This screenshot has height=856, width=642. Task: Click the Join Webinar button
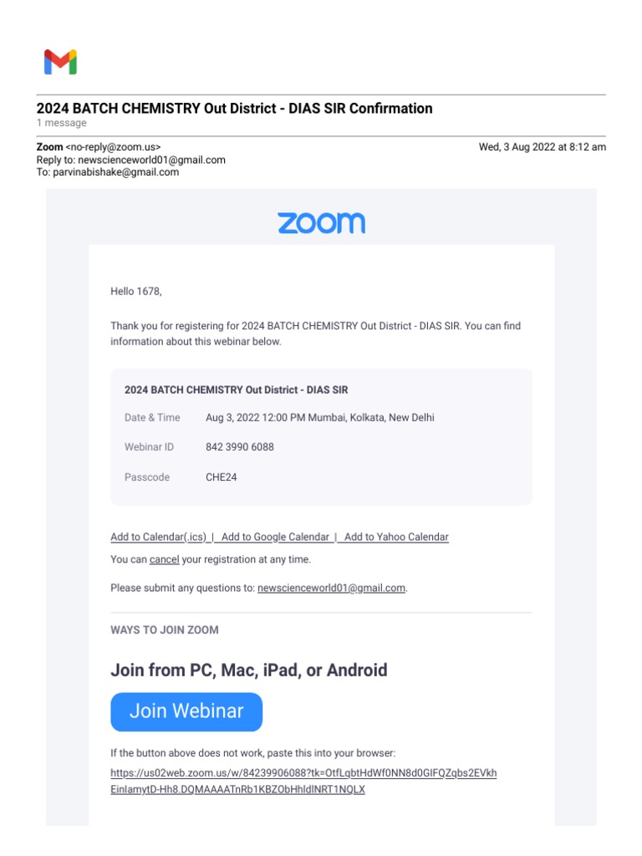[x=186, y=711]
